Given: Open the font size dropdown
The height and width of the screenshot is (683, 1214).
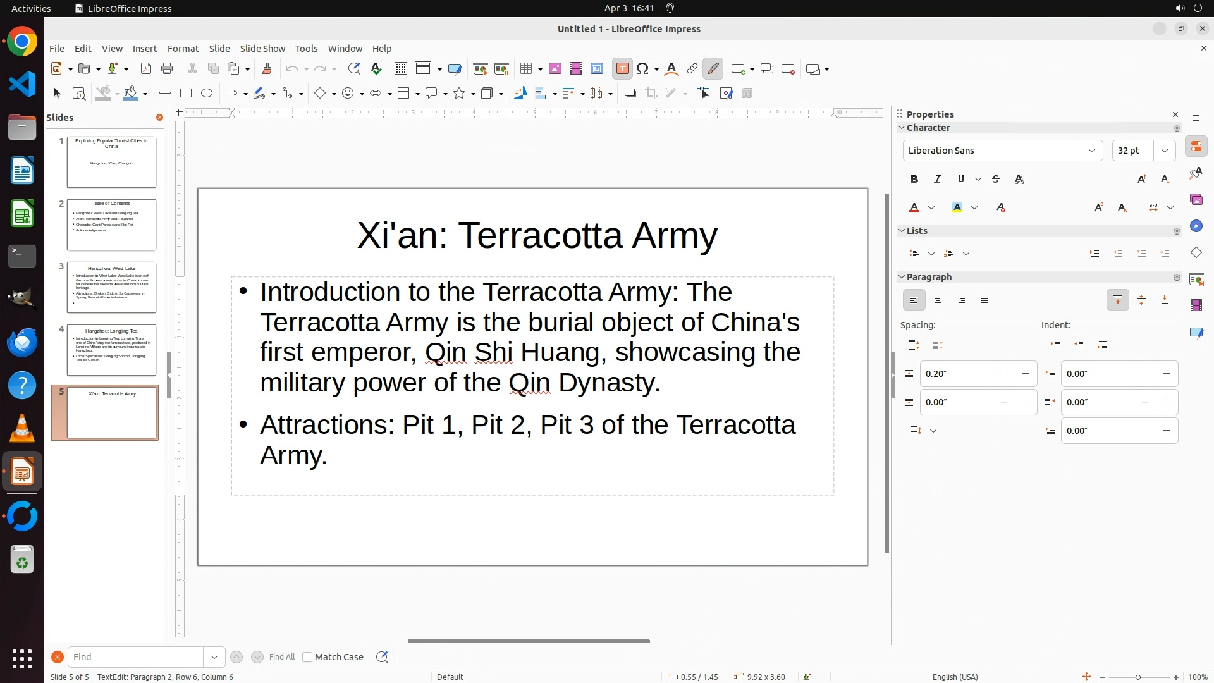Looking at the screenshot, I should (1165, 151).
